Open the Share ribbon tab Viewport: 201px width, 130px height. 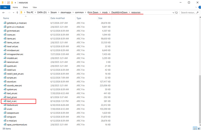coord(25,7)
